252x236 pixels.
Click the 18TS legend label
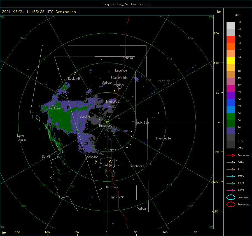[241, 191]
